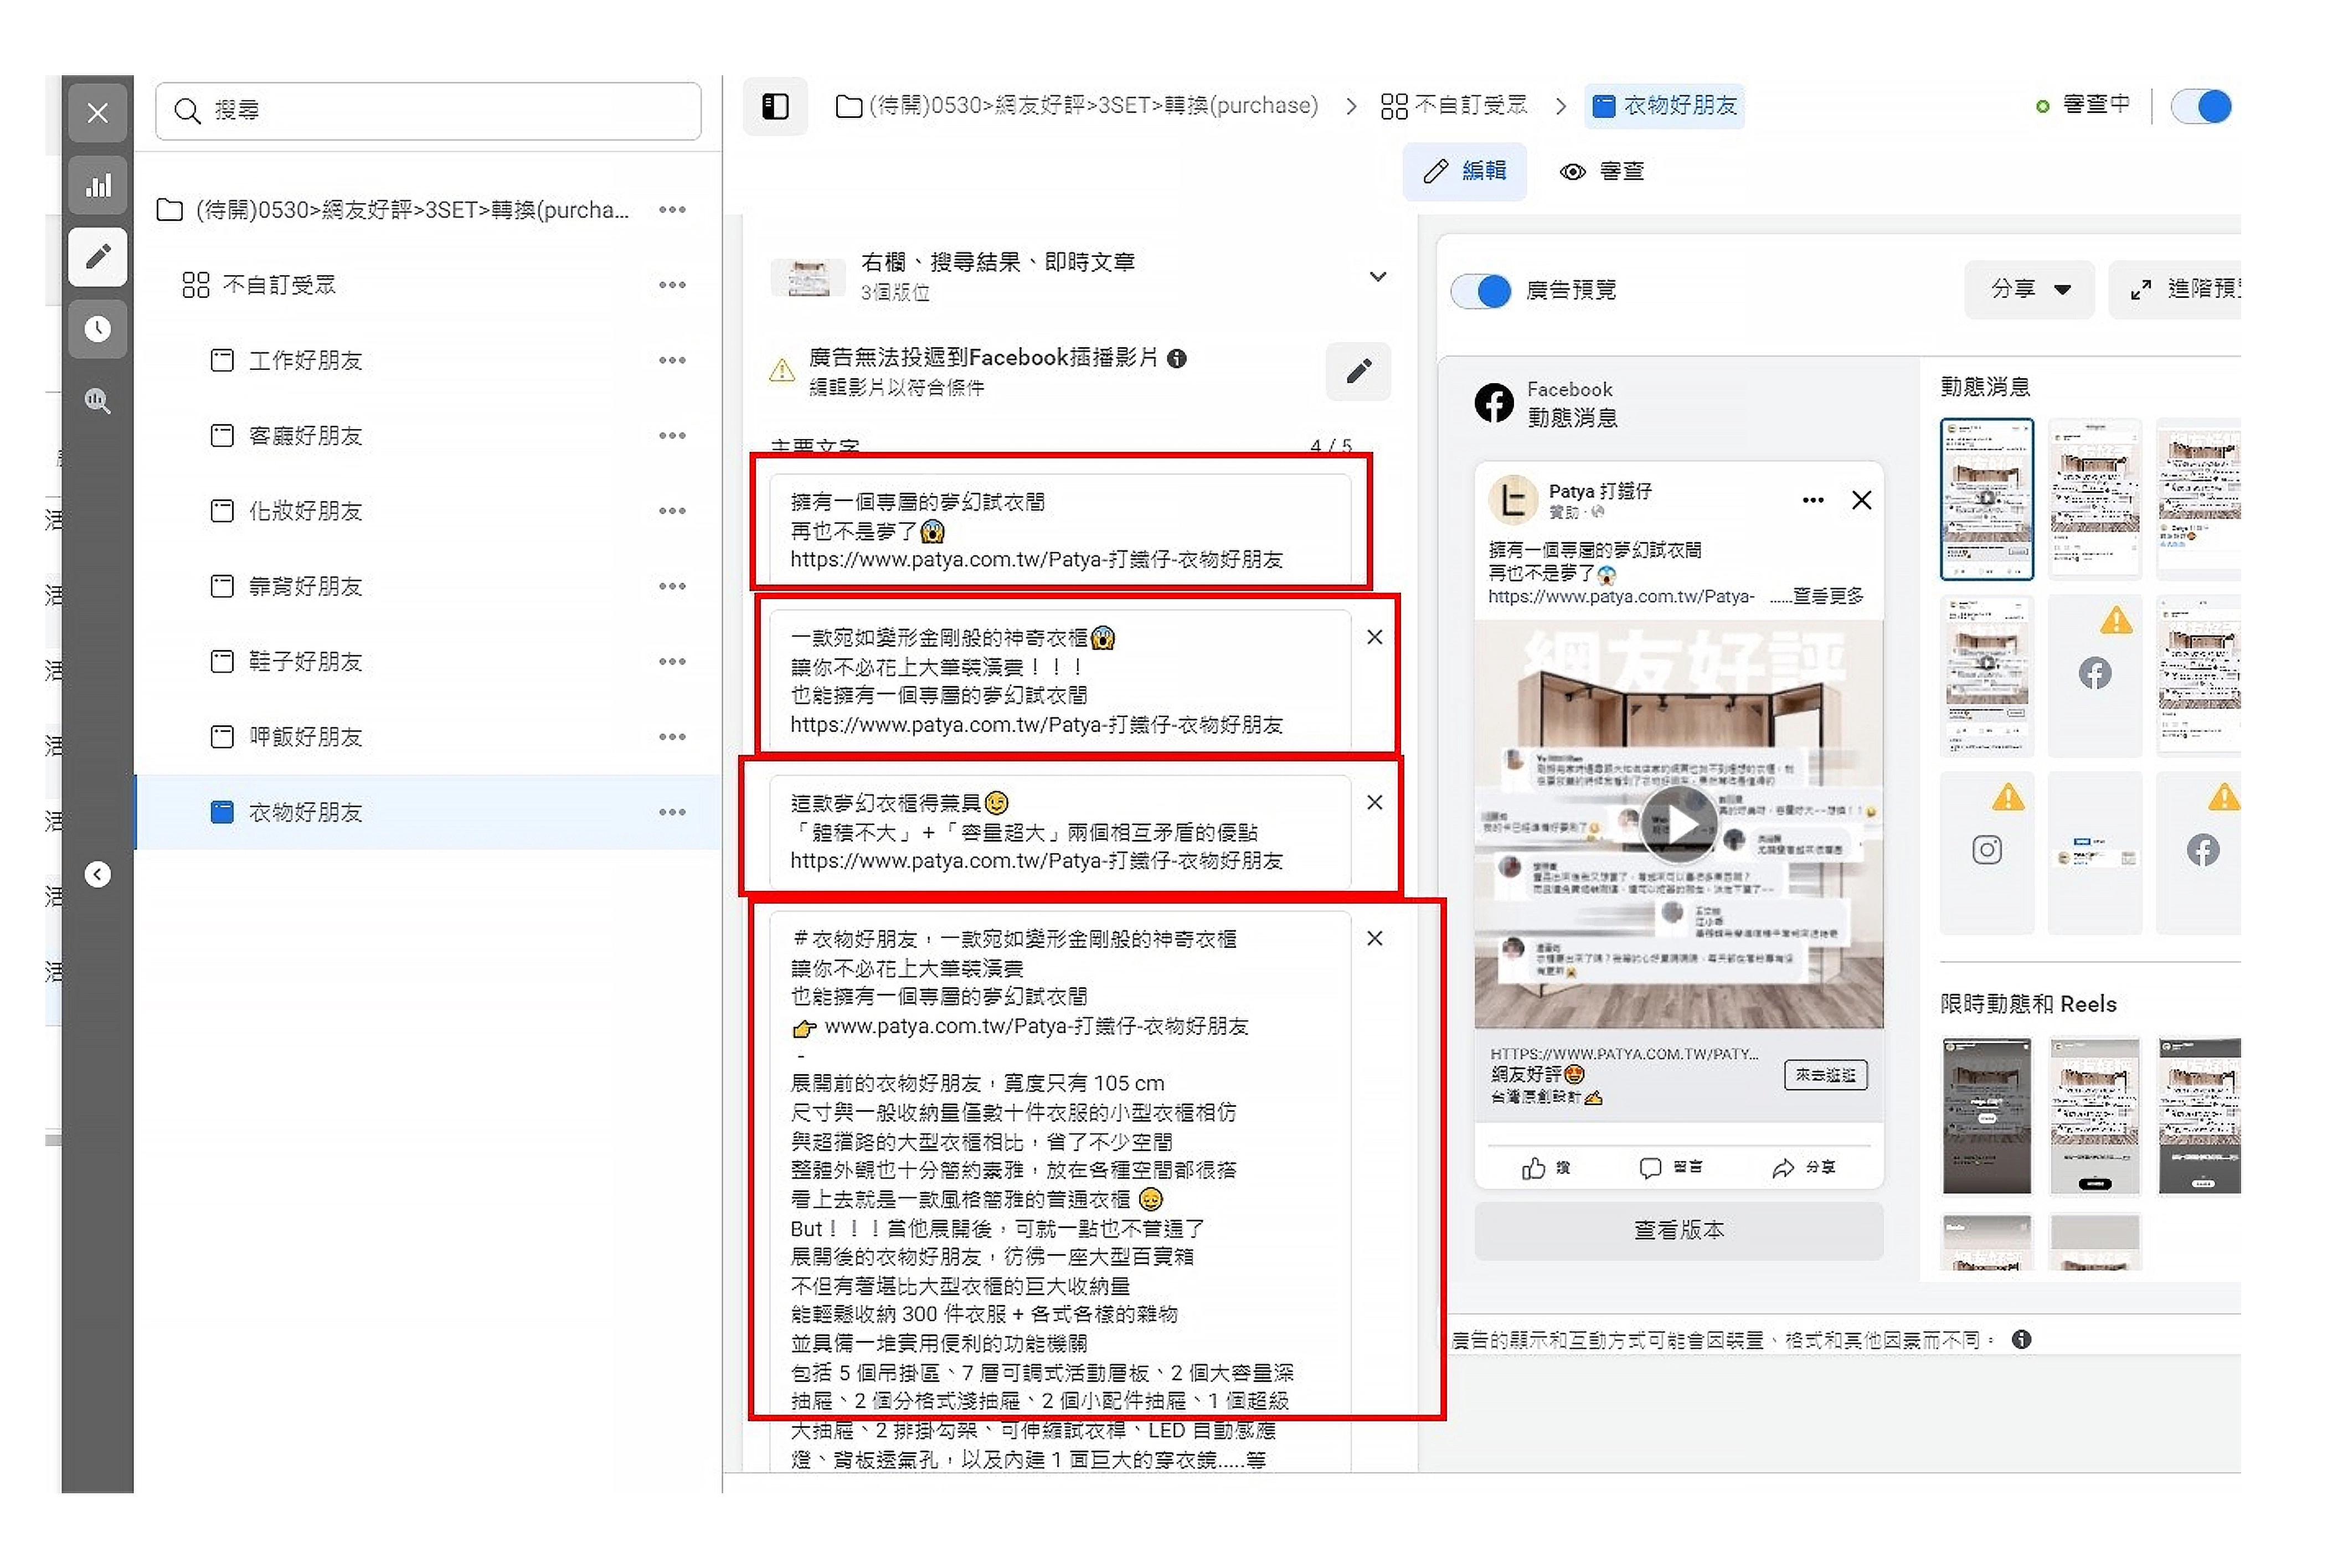Screen dimensions: 2348x1568
Task: Open the clock history icon
Action: click(x=97, y=329)
